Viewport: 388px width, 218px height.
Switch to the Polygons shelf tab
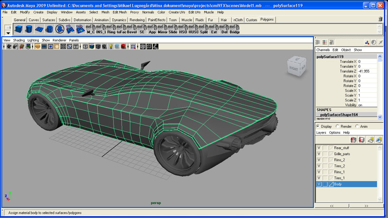click(x=267, y=19)
